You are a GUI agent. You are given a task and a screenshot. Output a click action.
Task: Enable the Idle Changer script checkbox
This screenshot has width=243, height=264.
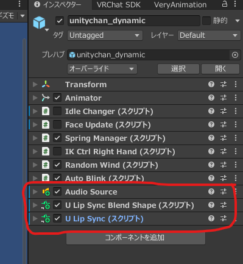[x=57, y=111]
